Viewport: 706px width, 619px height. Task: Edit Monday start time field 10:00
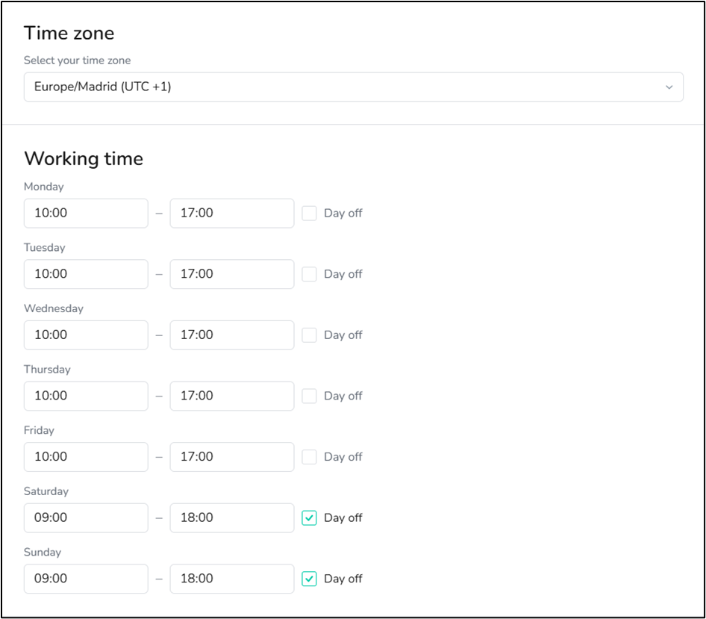pyautogui.click(x=86, y=213)
